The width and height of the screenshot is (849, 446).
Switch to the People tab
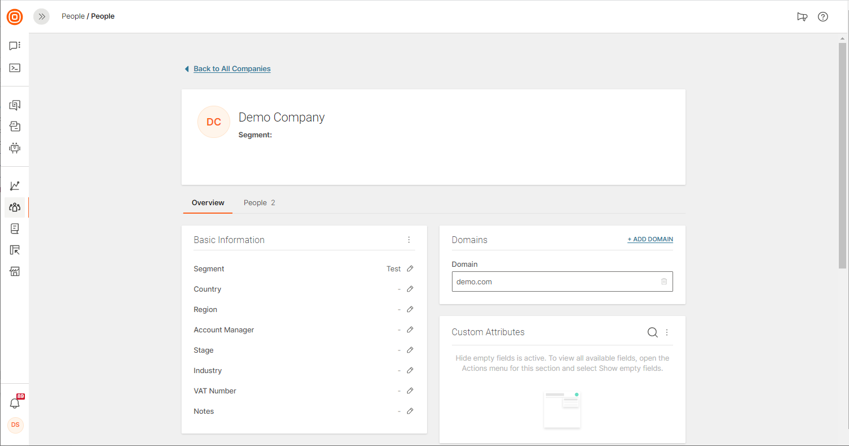pyautogui.click(x=259, y=202)
